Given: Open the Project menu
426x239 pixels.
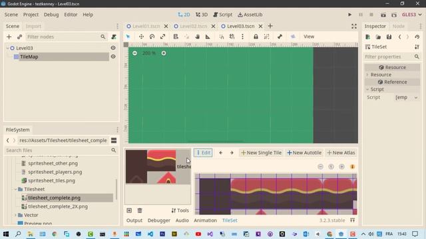Looking at the screenshot, I should tap(31, 15).
